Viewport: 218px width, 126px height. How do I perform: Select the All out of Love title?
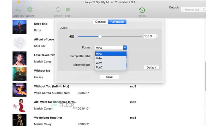click(x=44, y=39)
